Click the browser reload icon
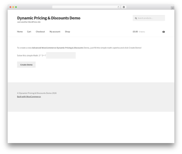Screen dimensions: 182x154 click(x=118, y=7)
